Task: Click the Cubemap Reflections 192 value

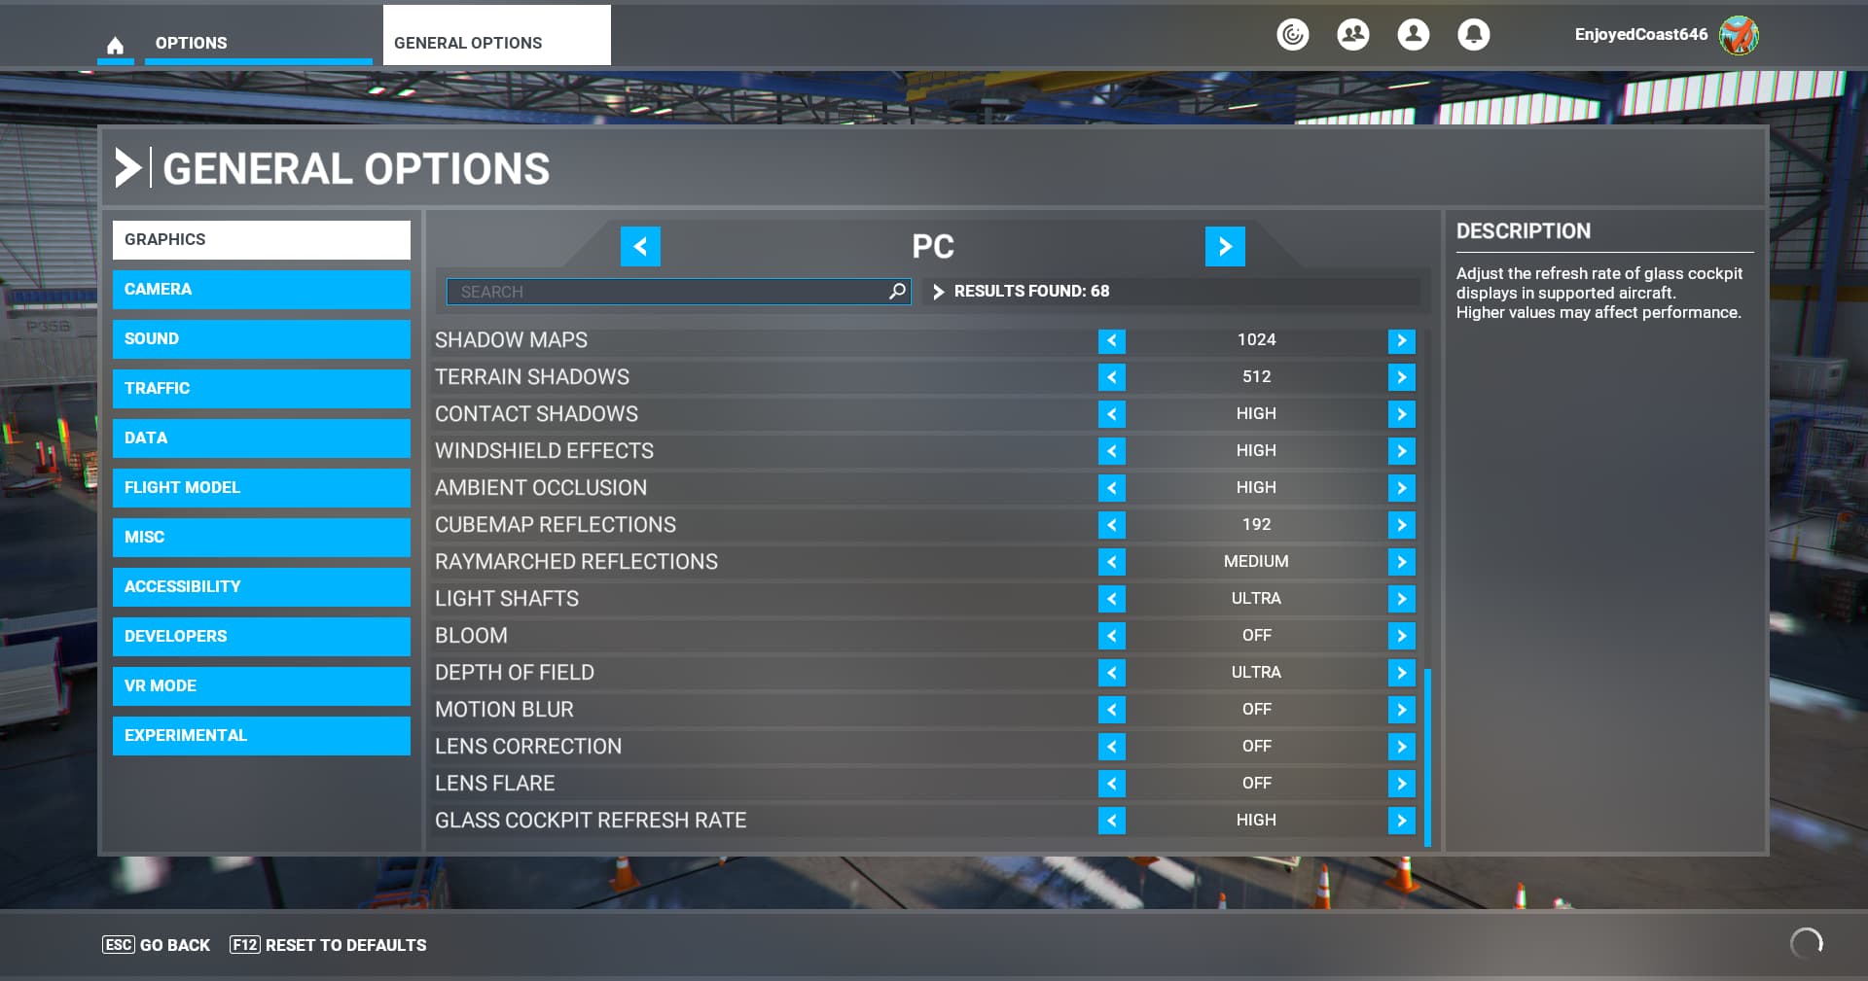Action: point(1256,525)
